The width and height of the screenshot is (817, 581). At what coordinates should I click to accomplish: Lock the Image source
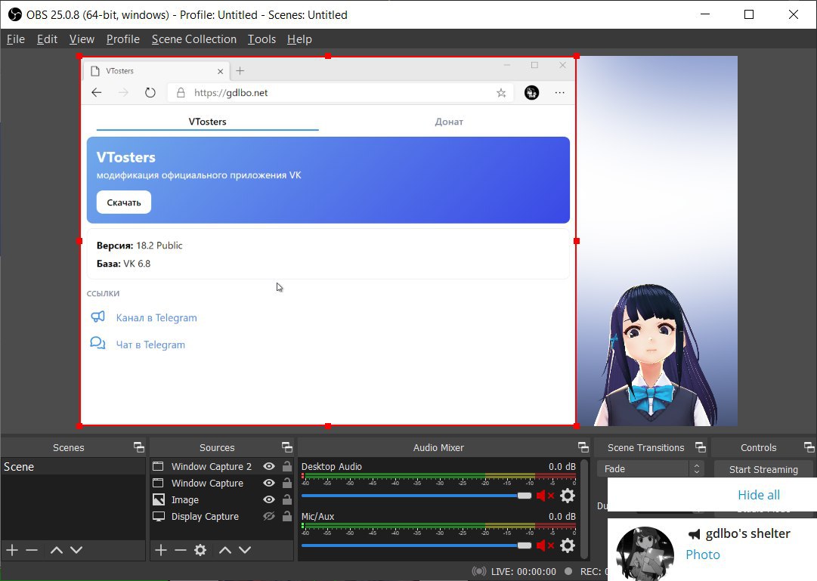(x=287, y=499)
